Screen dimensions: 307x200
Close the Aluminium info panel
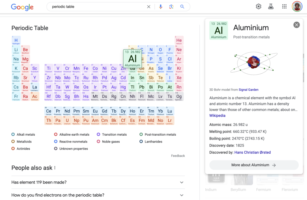(x=297, y=25)
